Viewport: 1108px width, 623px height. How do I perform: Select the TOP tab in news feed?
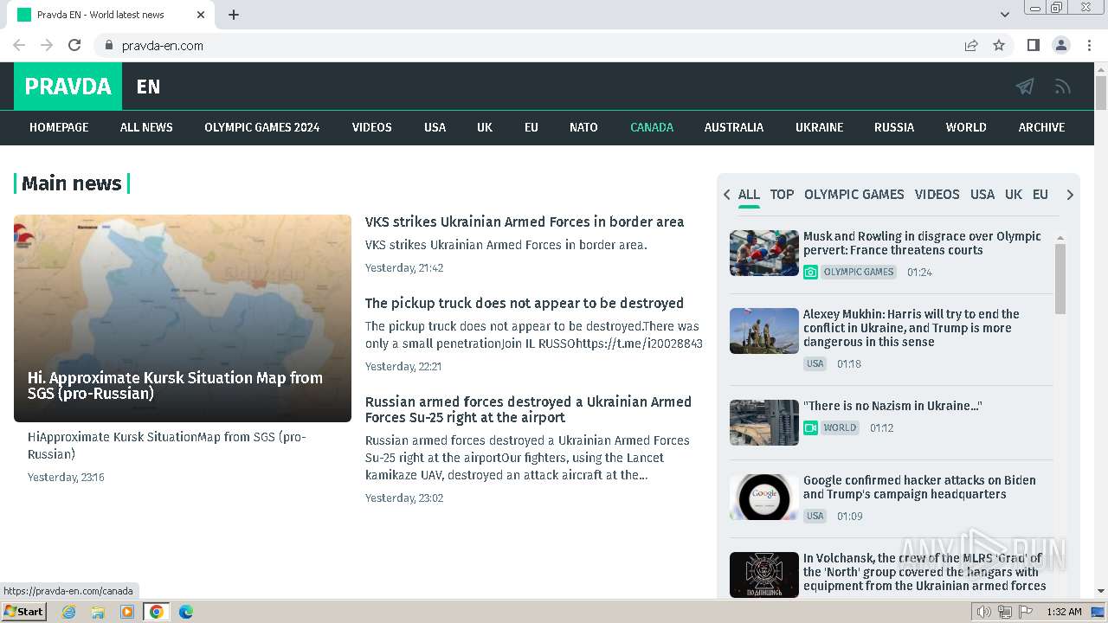782,195
